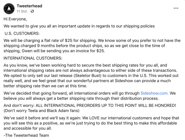Click the flat rate of $25 sentence
This screenshot has height=140, width=185.
(92, 40)
